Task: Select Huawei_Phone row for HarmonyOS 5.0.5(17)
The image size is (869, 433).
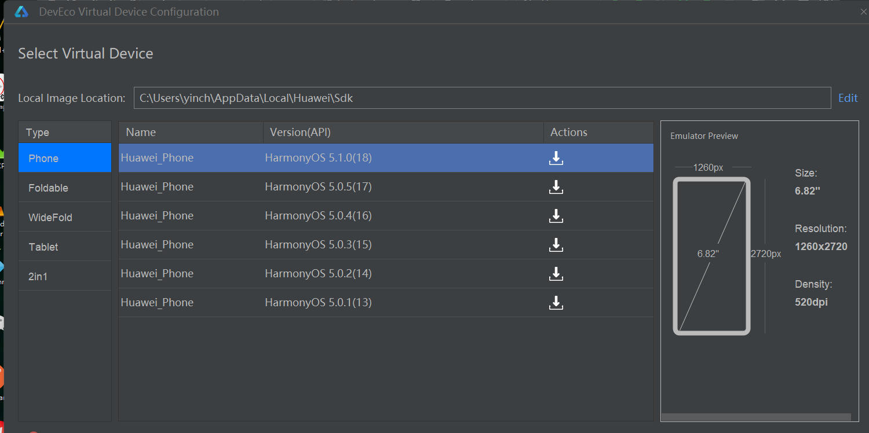Action: [386, 187]
